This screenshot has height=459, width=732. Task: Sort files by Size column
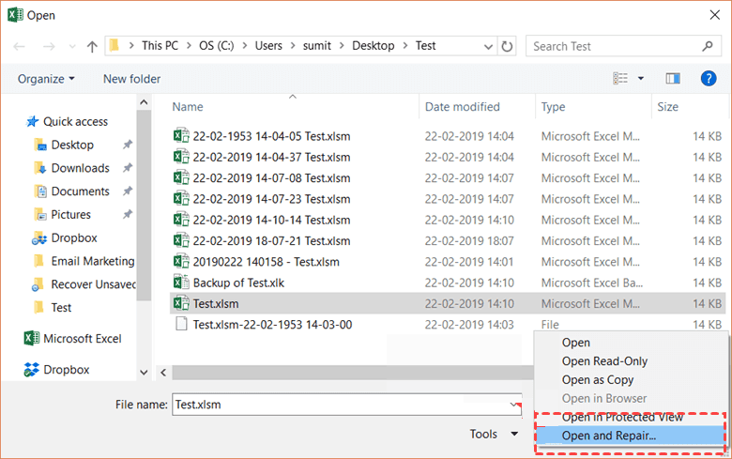point(667,107)
